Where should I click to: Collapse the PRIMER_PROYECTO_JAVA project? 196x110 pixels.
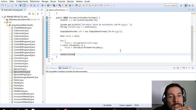coord(2,17)
